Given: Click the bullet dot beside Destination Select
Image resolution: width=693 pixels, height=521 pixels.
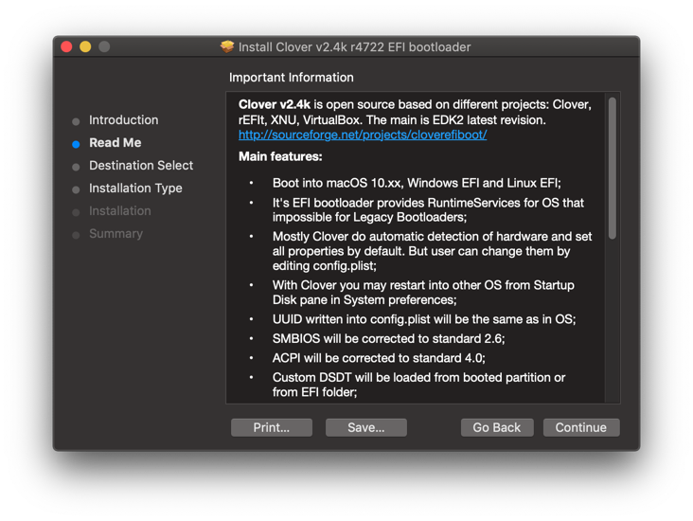Looking at the screenshot, I should pos(76,167).
